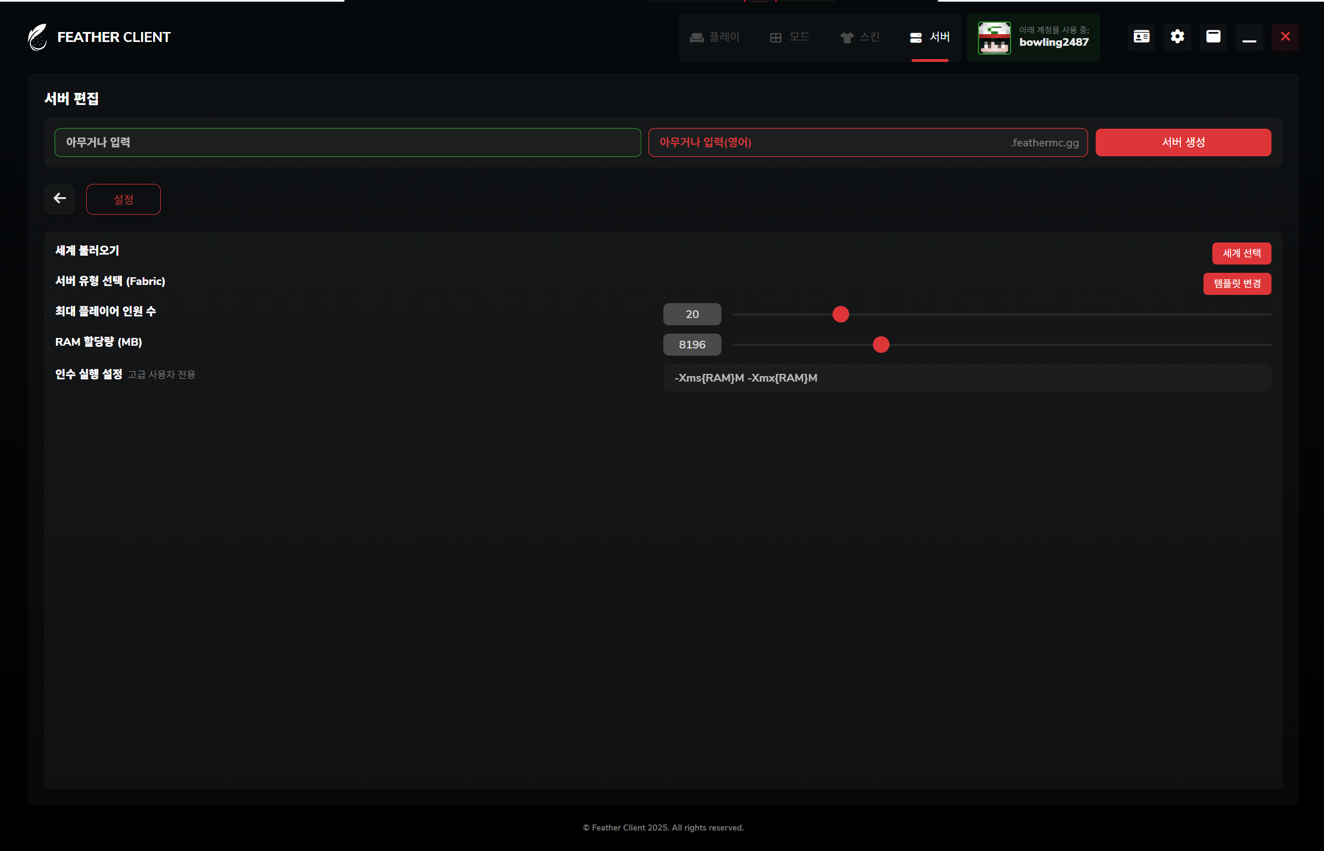
Task: Click the Feather Client feather logo
Action: click(x=38, y=37)
